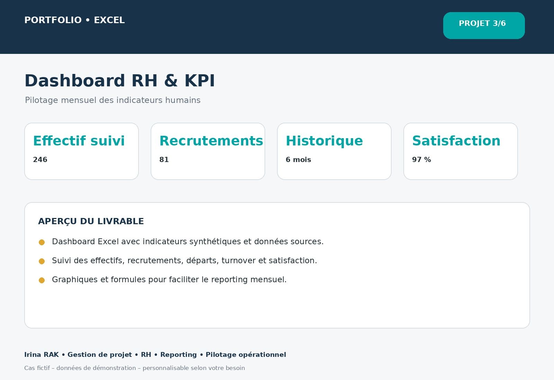Click the subtitle Pilotage mensuel des indicateurs humains

(x=113, y=100)
